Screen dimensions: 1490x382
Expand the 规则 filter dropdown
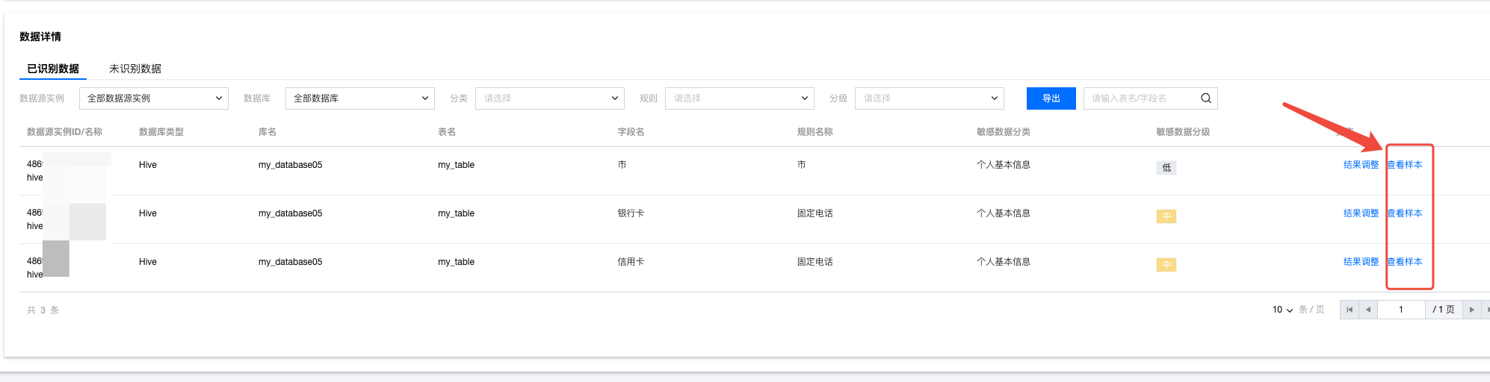coord(740,98)
